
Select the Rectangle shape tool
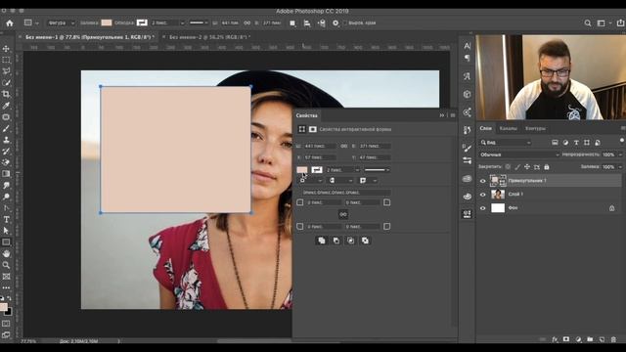click(6, 242)
